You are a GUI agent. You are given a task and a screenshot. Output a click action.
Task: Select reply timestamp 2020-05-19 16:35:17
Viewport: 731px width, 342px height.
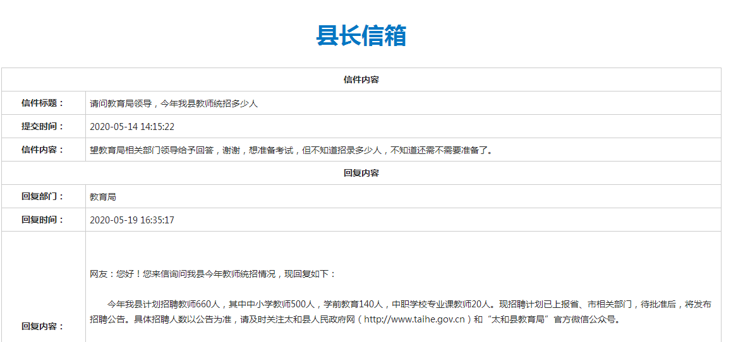pos(132,220)
